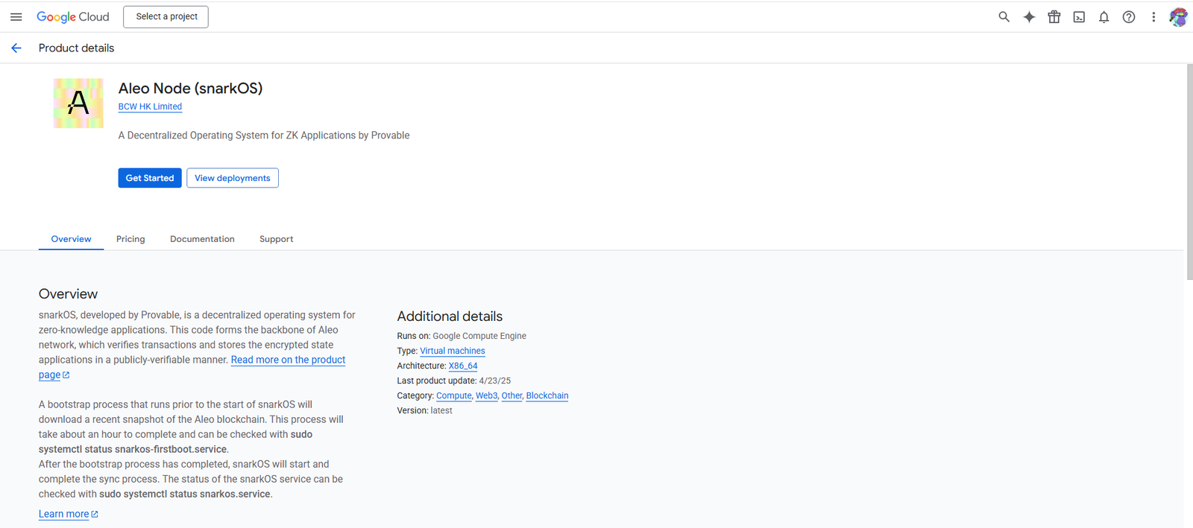Go back using the left arrow
Screen dimensions: 1193x528
pyautogui.click(x=16, y=48)
